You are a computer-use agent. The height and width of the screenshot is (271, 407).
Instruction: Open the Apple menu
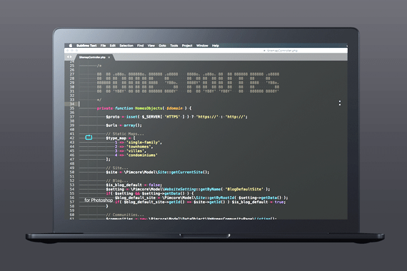click(x=71, y=46)
